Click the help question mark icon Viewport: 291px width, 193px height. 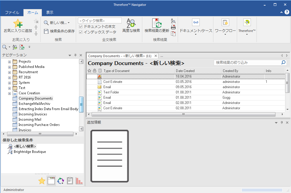pyautogui.click(x=287, y=12)
